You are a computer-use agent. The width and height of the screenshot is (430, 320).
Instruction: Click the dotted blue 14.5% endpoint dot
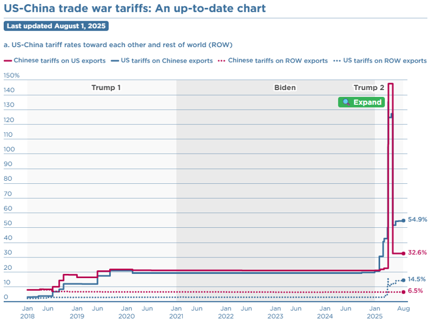coord(404,280)
